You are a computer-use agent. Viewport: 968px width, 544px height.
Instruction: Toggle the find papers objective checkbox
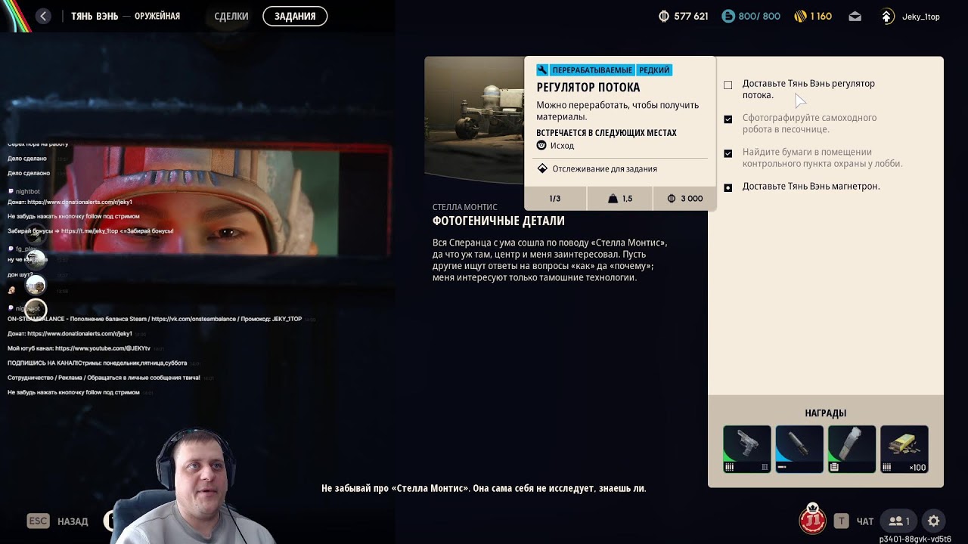point(728,153)
